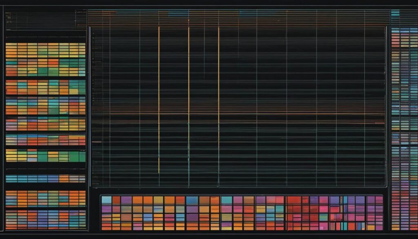Select the small pink clip at timeline's left edge
418x239 pixels.
click(96, 142)
